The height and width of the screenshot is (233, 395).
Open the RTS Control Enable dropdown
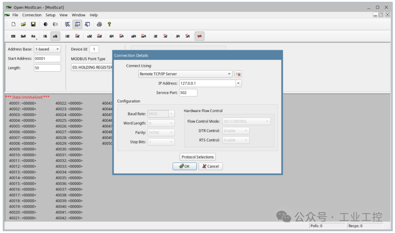(236, 140)
